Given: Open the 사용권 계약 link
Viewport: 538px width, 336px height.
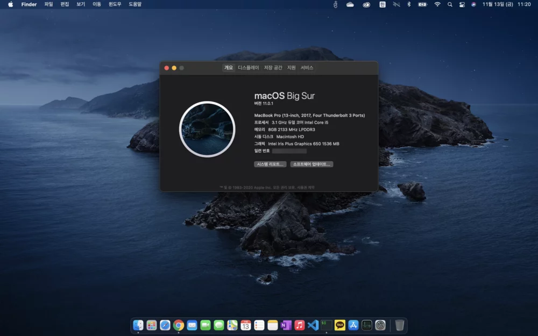Looking at the screenshot, I should (x=306, y=188).
